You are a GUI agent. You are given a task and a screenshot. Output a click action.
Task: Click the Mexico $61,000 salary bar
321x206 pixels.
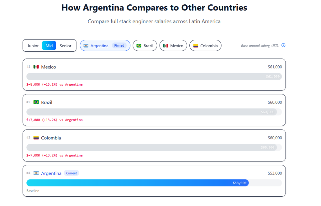[x=154, y=77]
